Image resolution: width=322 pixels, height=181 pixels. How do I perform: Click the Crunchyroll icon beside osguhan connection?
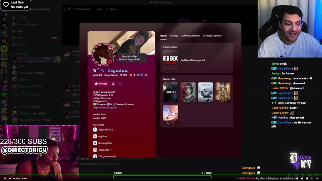tap(95, 136)
